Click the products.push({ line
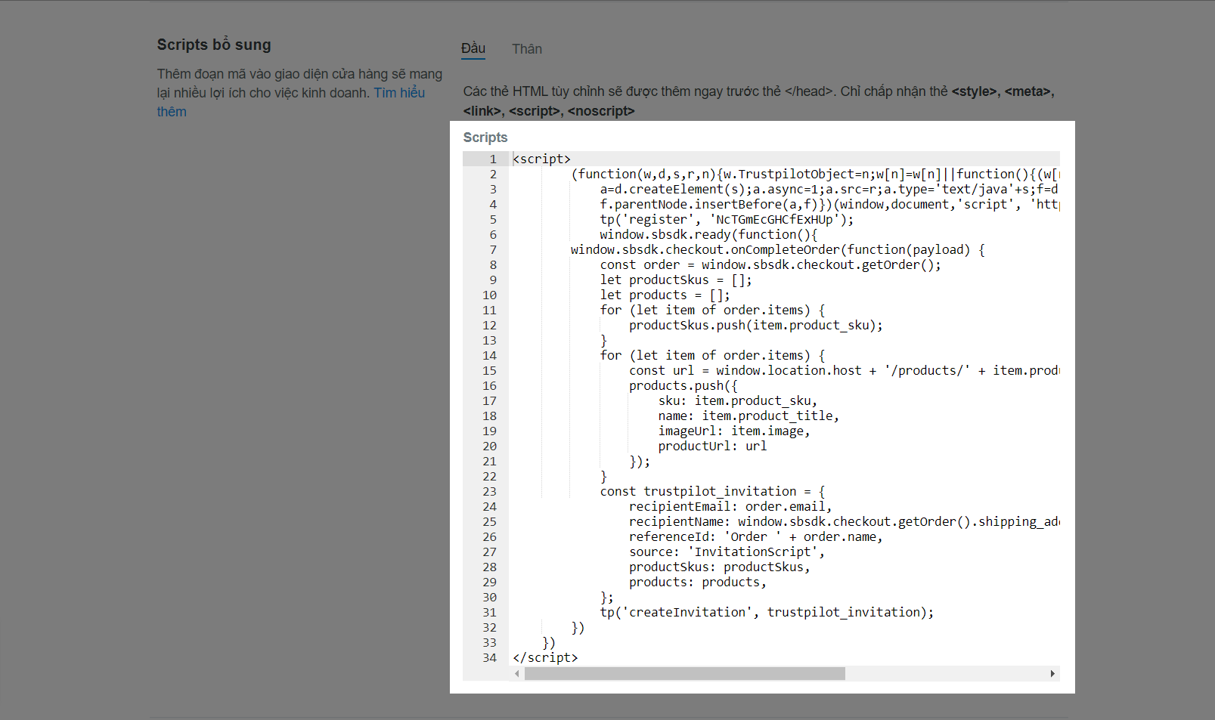This screenshot has width=1215, height=720. (x=683, y=385)
